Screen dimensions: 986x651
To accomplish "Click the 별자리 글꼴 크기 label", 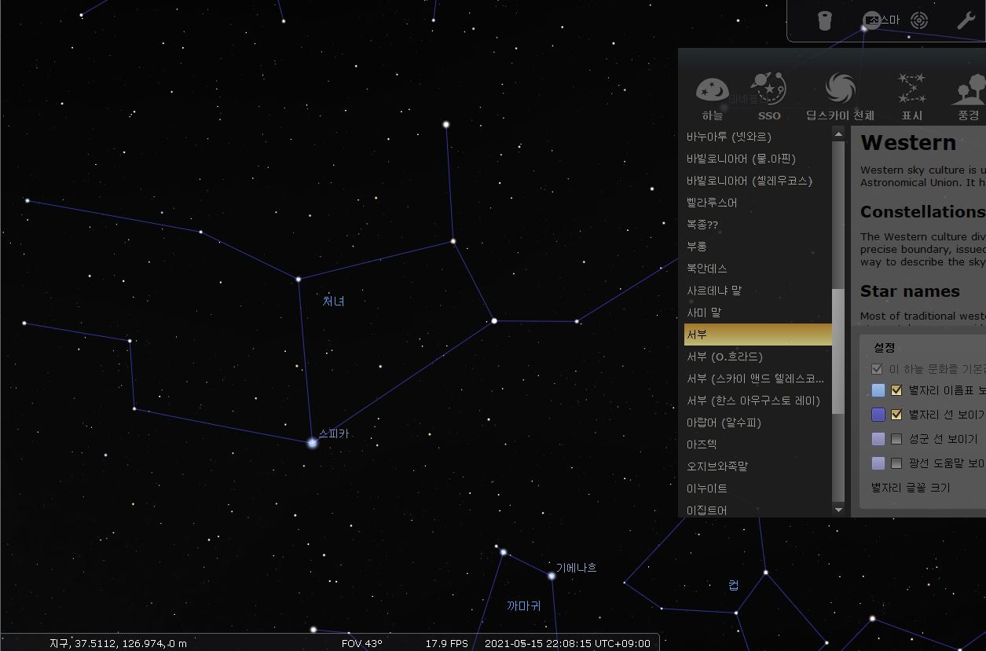I will coord(911,488).
